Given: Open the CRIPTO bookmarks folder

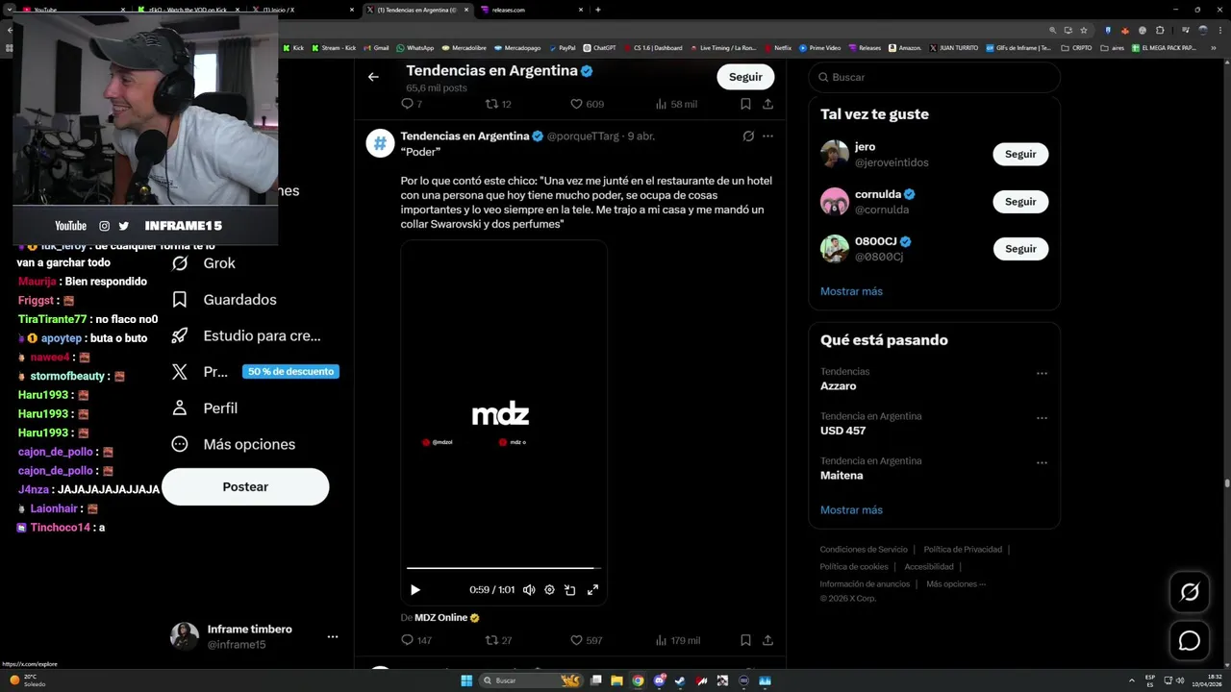Looking at the screenshot, I should point(1076,47).
